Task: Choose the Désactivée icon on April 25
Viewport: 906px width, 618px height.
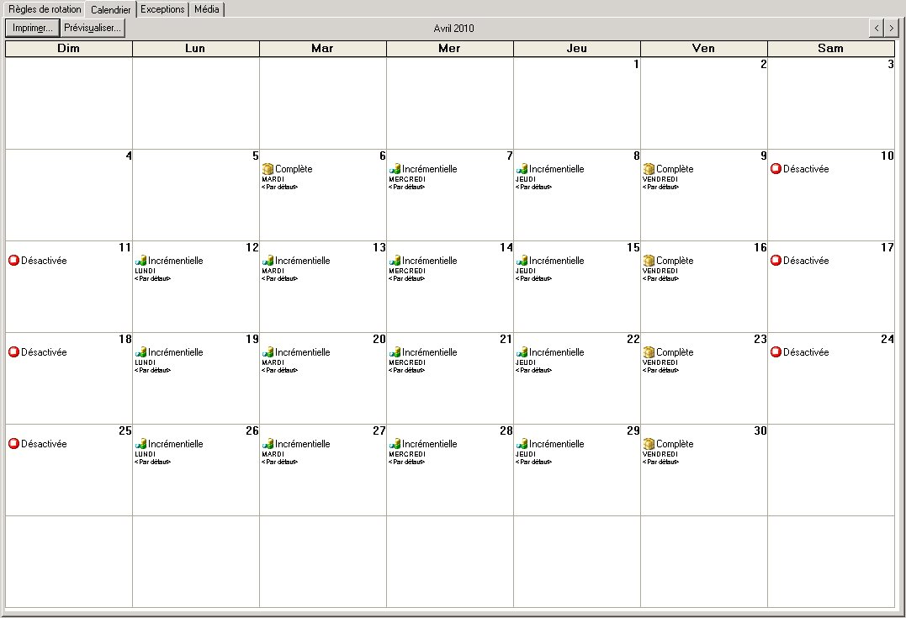Action: [x=13, y=444]
